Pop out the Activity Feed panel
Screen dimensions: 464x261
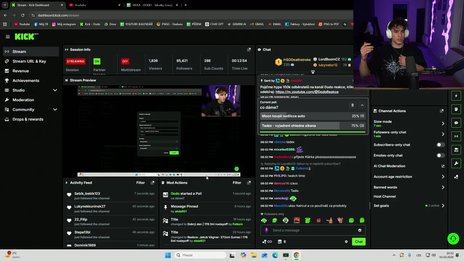click(x=152, y=183)
